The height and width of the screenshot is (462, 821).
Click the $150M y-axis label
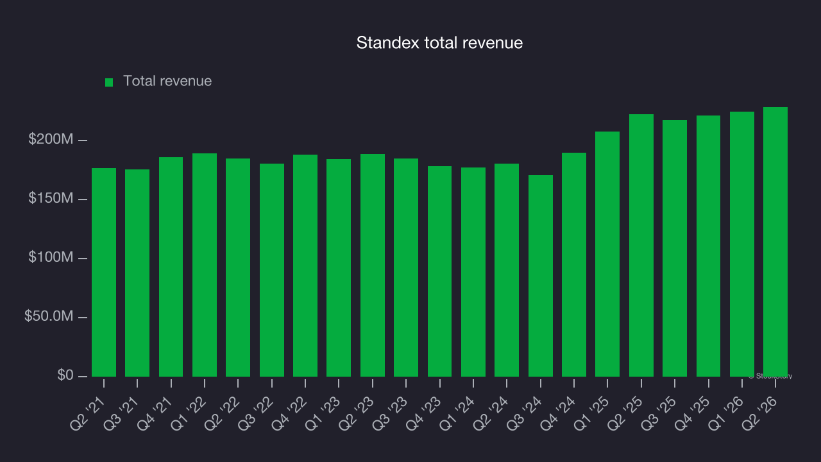coord(50,199)
